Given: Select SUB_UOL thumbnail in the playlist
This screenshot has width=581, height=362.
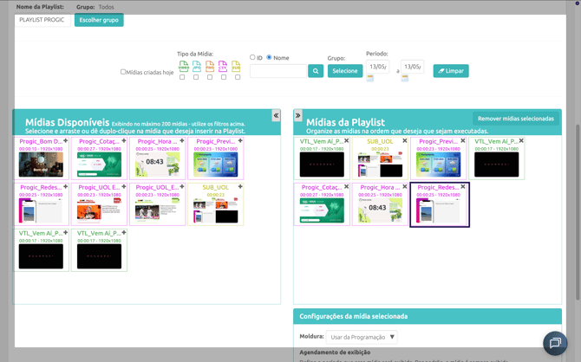Looking at the screenshot, I should (380, 165).
